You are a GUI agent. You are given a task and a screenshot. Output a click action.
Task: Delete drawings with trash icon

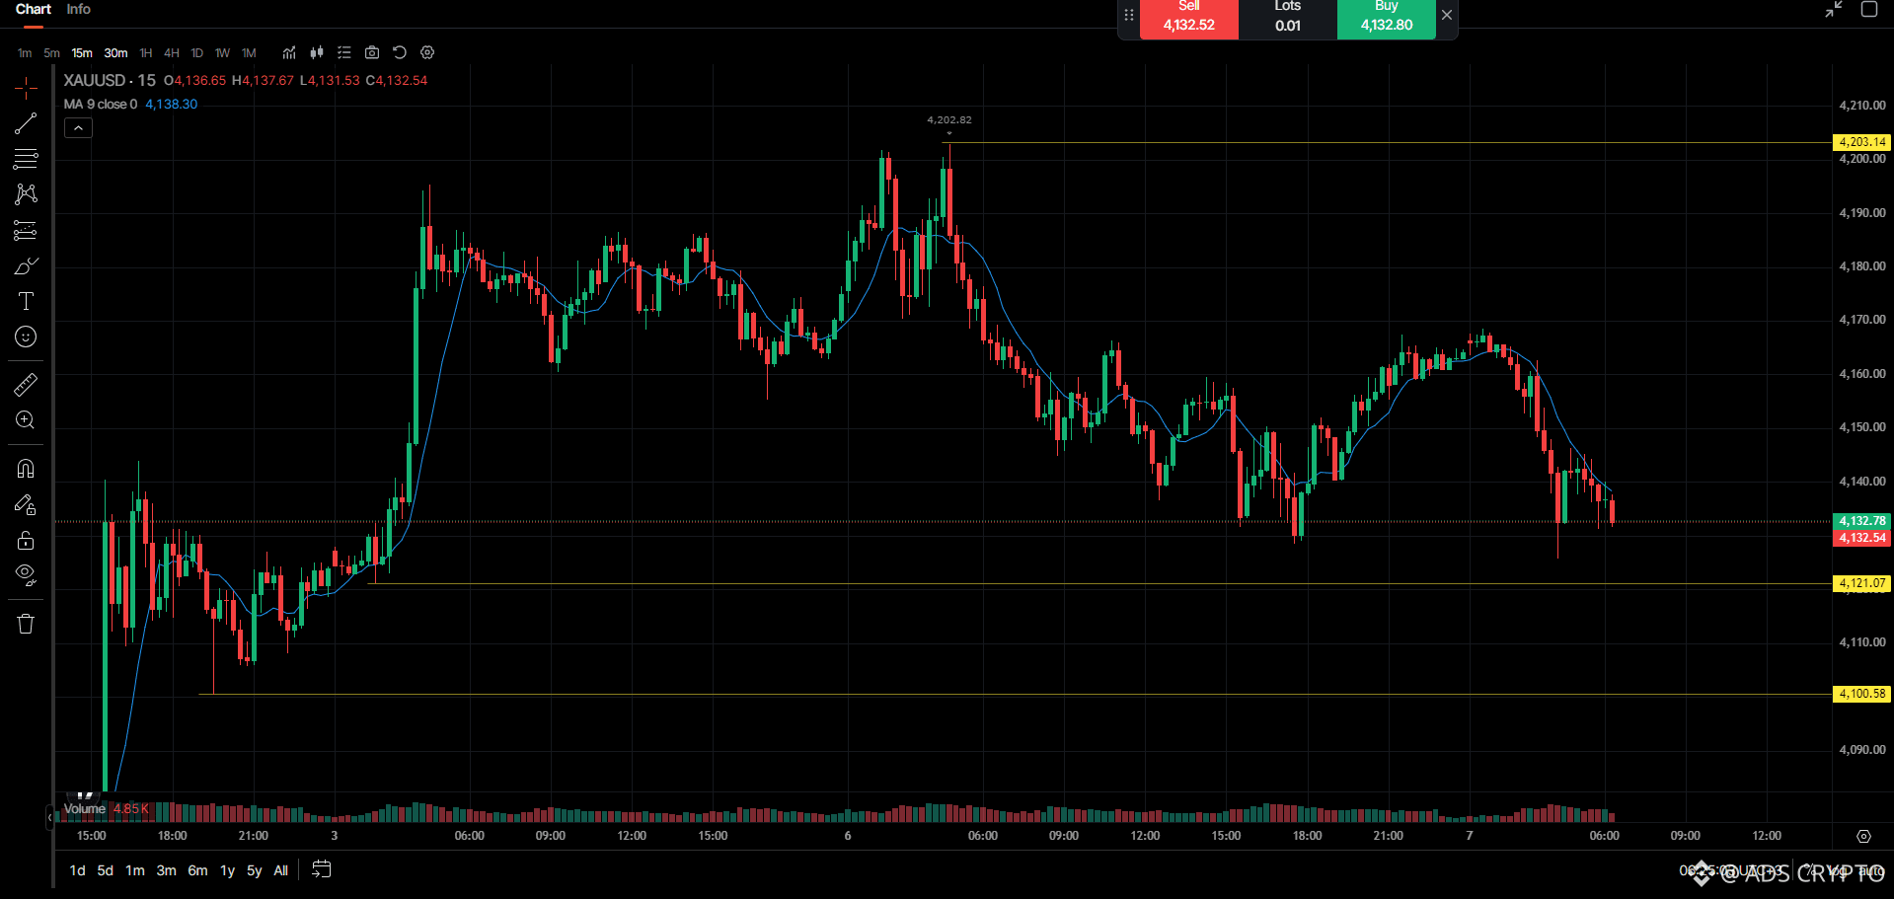coord(26,624)
